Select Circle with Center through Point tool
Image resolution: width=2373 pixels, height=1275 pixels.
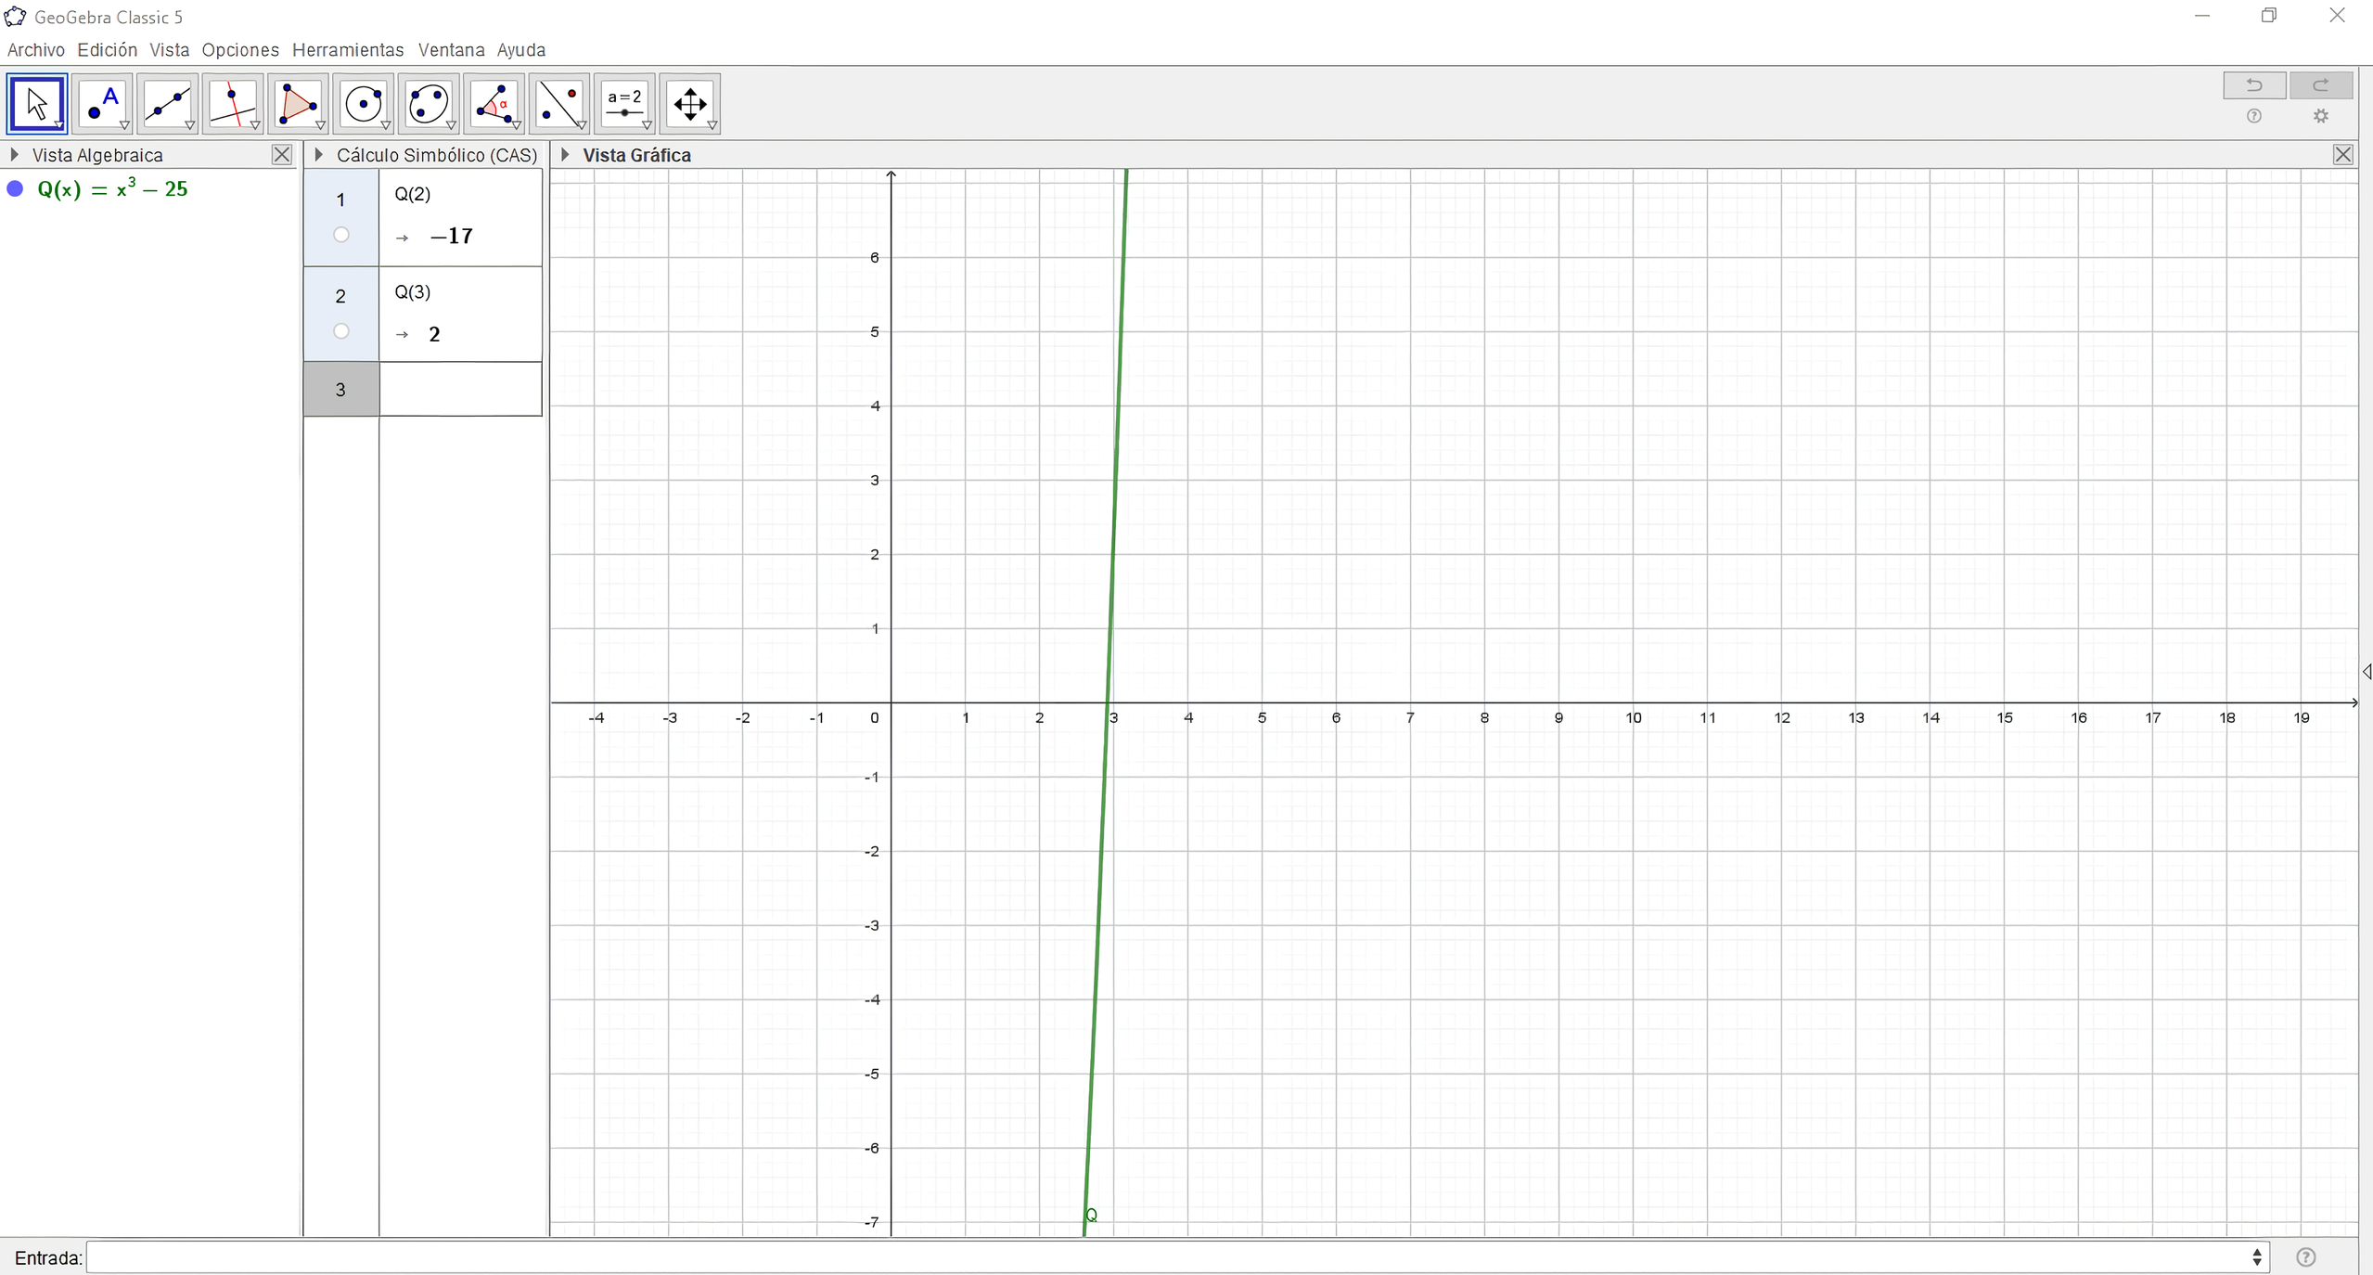[364, 103]
